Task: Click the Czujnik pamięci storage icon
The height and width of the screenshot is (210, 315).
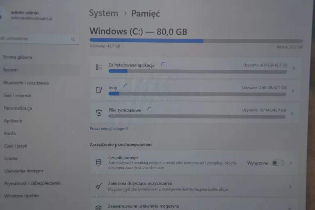Action: click(x=98, y=162)
